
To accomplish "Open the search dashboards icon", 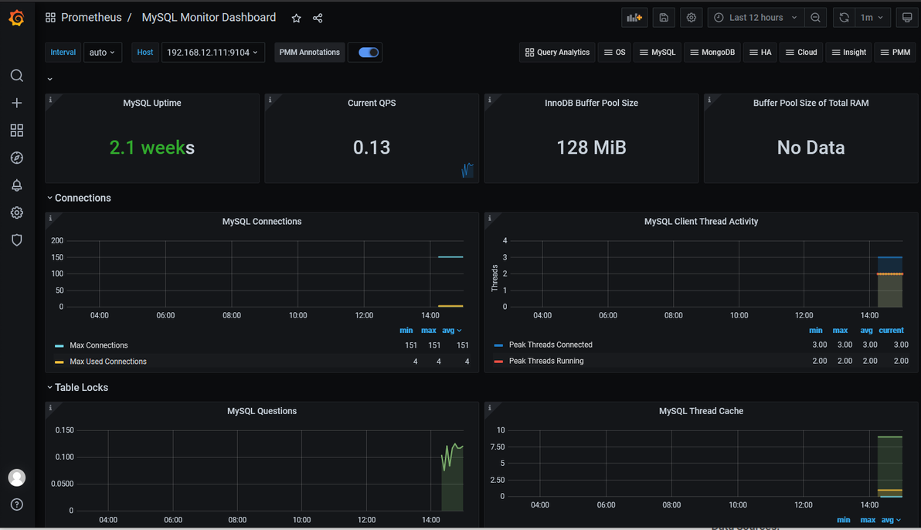I will tap(16, 76).
